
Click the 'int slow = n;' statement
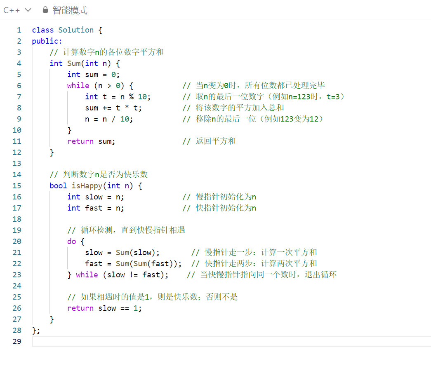[x=96, y=197]
